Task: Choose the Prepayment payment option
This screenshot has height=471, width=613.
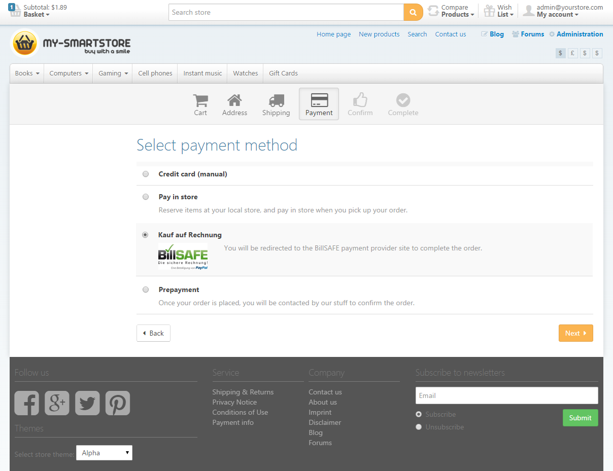Action: point(146,289)
